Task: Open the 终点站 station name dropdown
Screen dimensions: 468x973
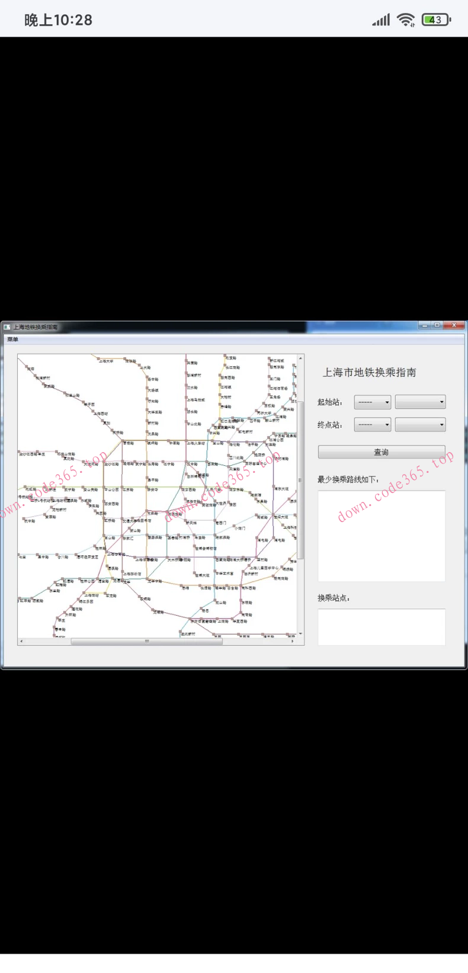Action: 420,425
